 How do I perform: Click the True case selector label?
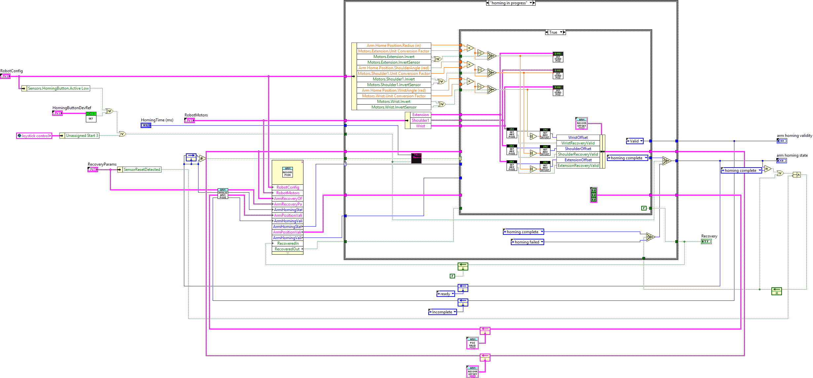pos(553,32)
